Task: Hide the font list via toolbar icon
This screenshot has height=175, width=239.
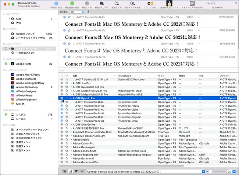Action: pyautogui.click(x=192, y=3)
